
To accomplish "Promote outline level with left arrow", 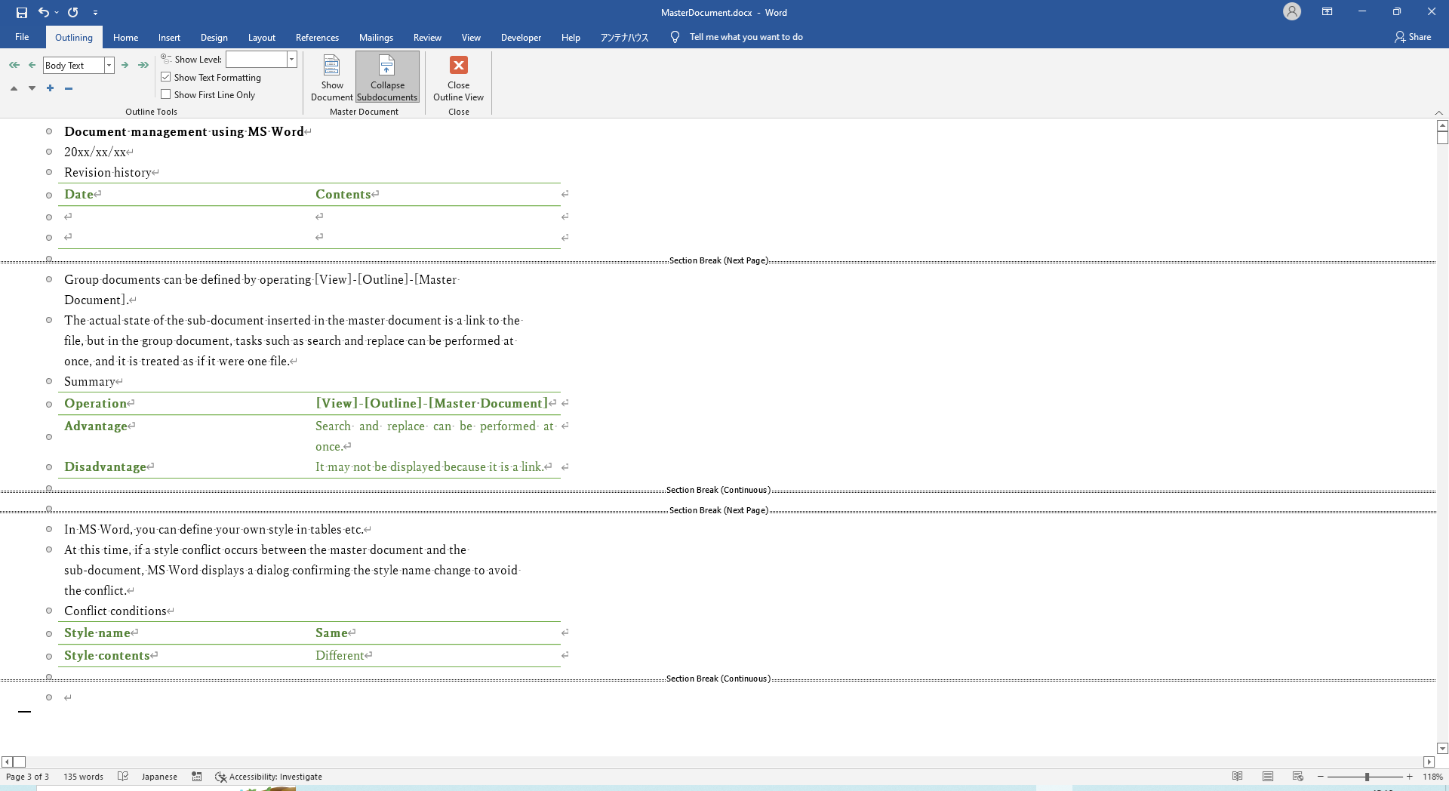I will (32, 65).
